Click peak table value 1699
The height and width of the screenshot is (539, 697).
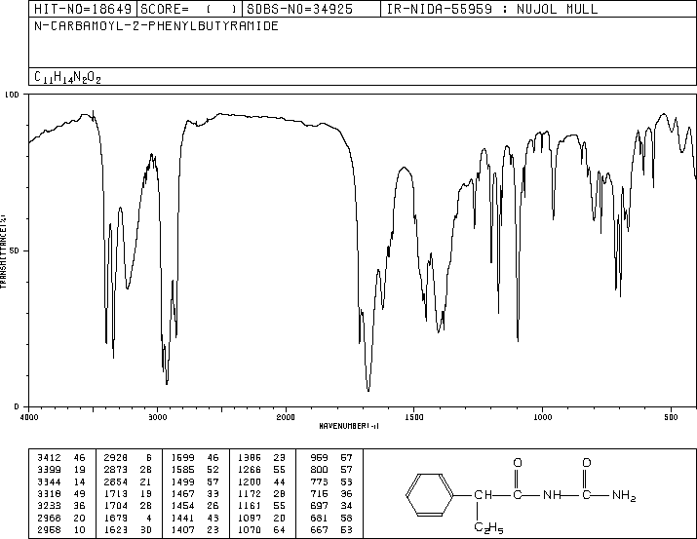click(x=182, y=457)
